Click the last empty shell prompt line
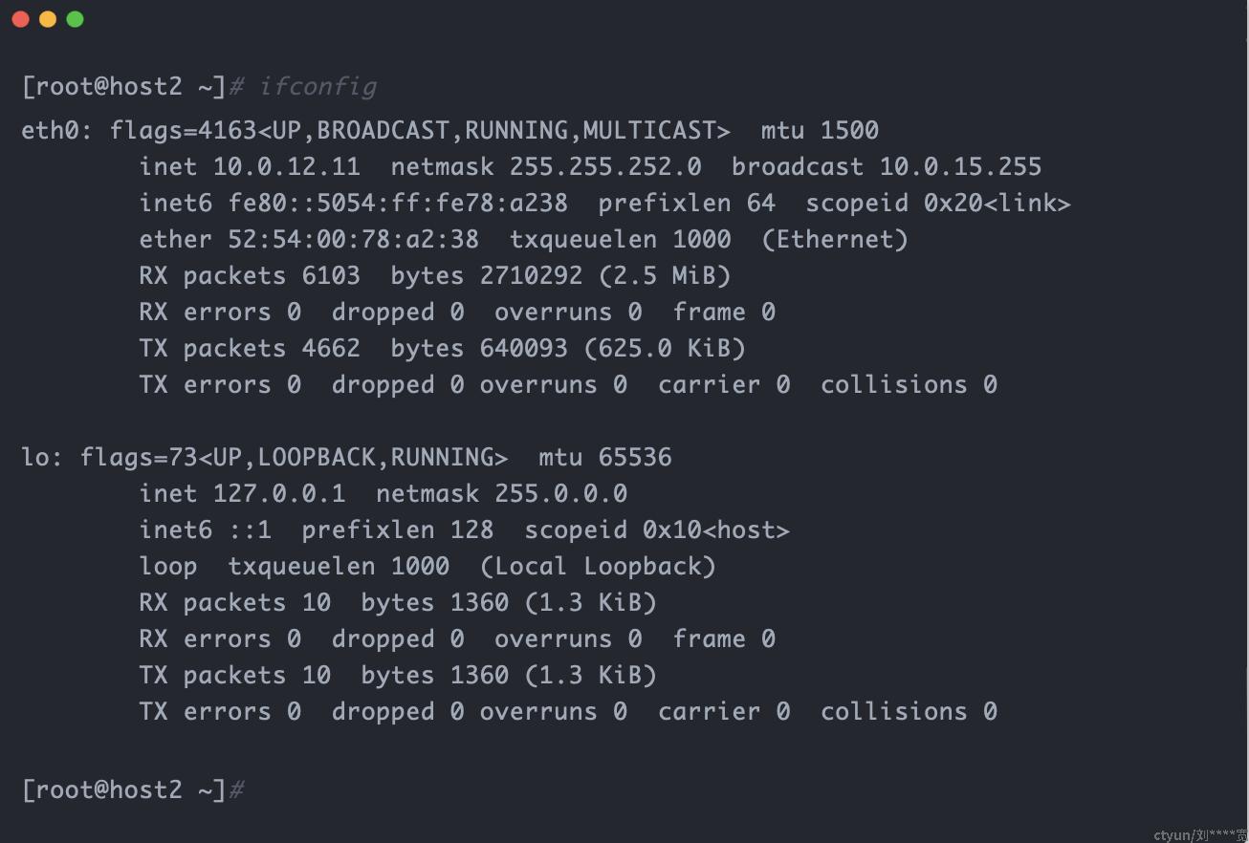1249x843 pixels. [x=133, y=789]
